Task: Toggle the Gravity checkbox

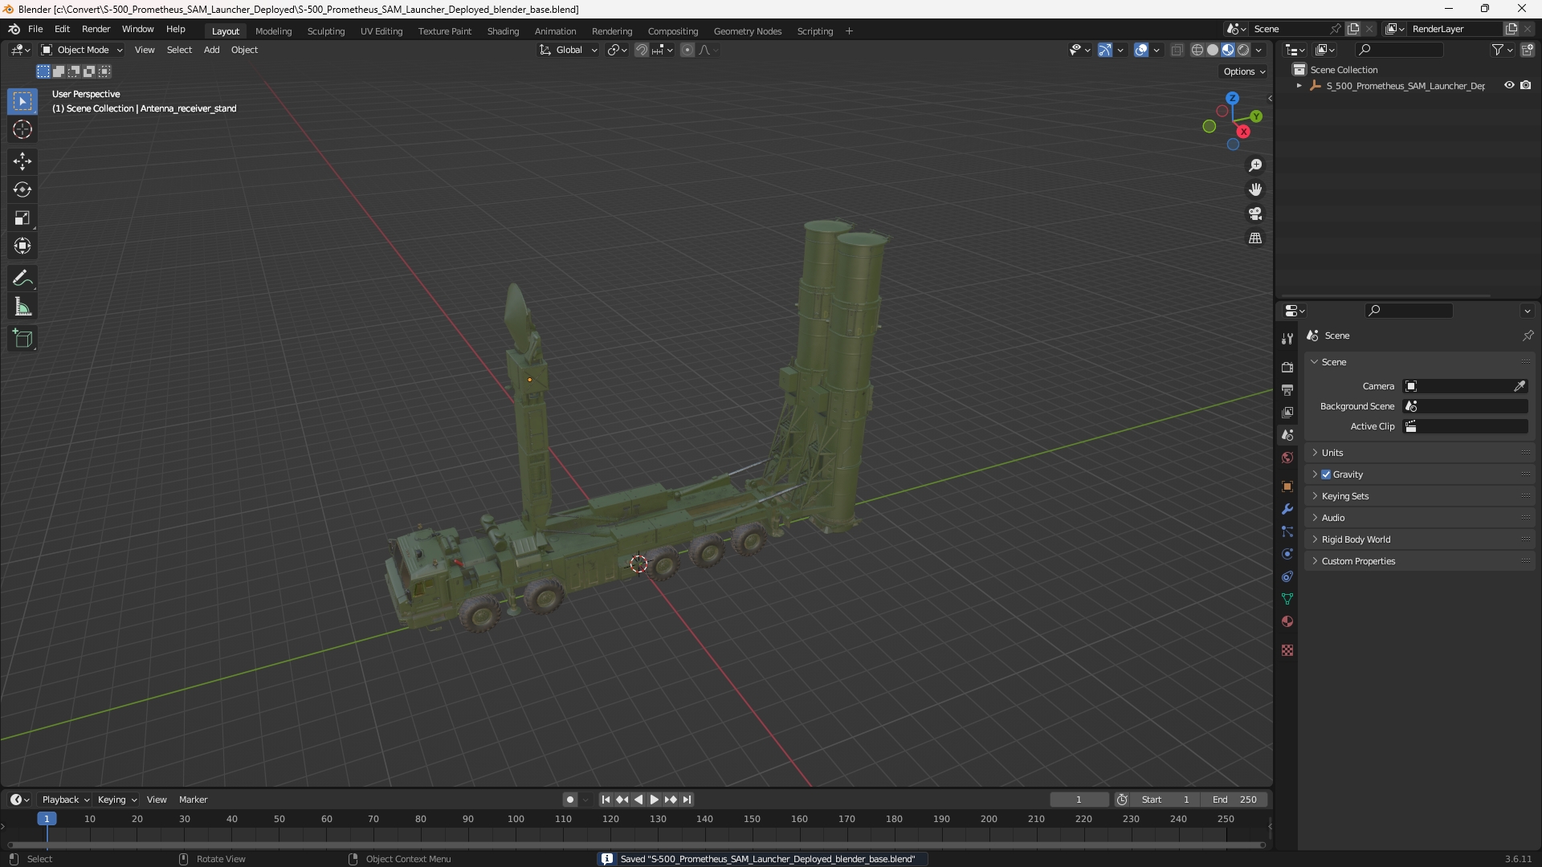Action: 1326,474
